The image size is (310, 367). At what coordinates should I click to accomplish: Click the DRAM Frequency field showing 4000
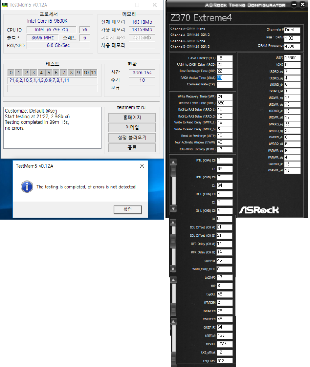pyautogui.click(x=292, y=46)
